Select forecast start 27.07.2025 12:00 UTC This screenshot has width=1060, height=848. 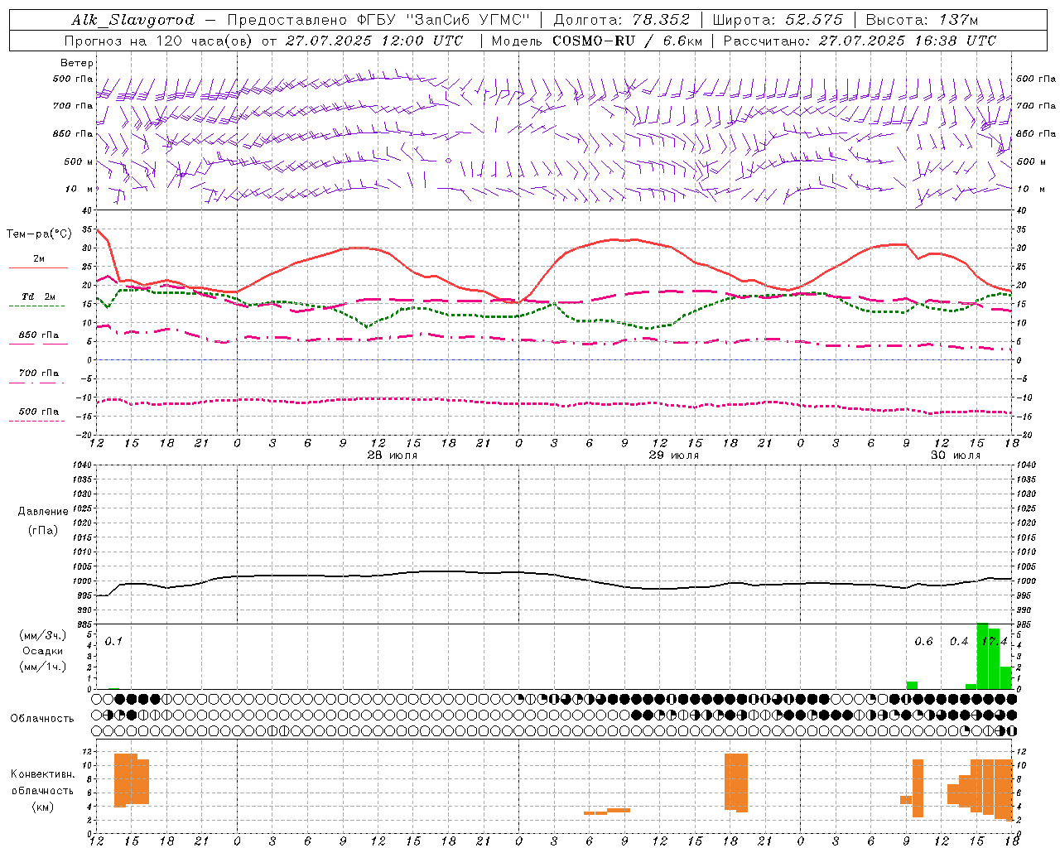click(373, 41)
